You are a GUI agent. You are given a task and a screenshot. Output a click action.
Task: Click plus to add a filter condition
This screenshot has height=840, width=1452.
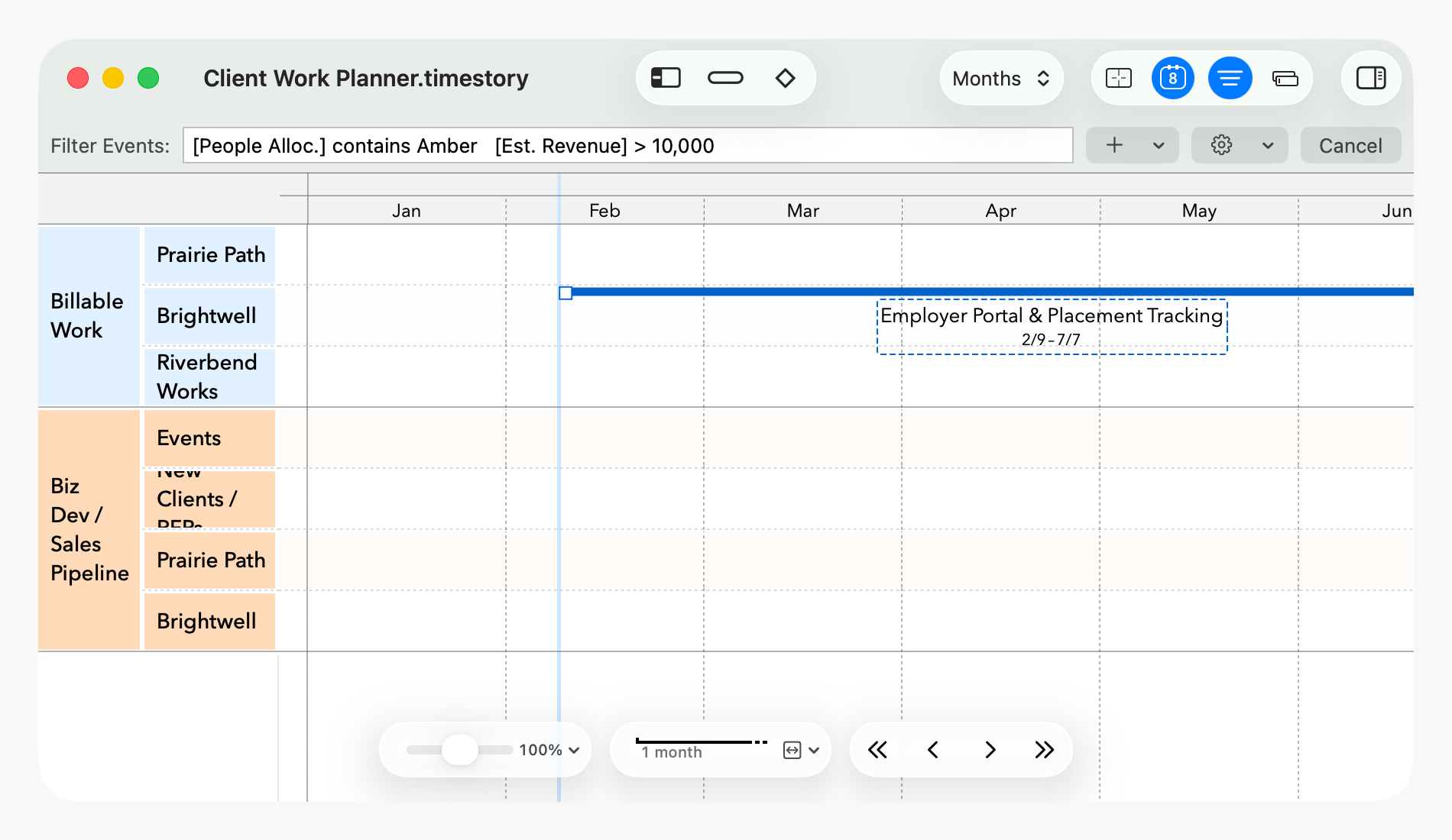click(x=1115, y=144)
